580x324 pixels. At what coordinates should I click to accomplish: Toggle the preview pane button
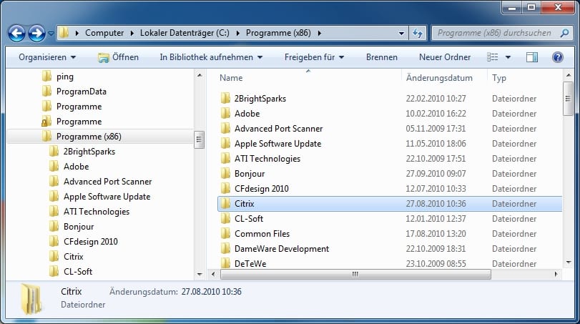click(532, 57)
